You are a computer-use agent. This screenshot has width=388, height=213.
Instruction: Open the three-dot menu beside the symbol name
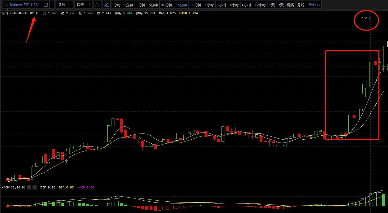[52, 5]
